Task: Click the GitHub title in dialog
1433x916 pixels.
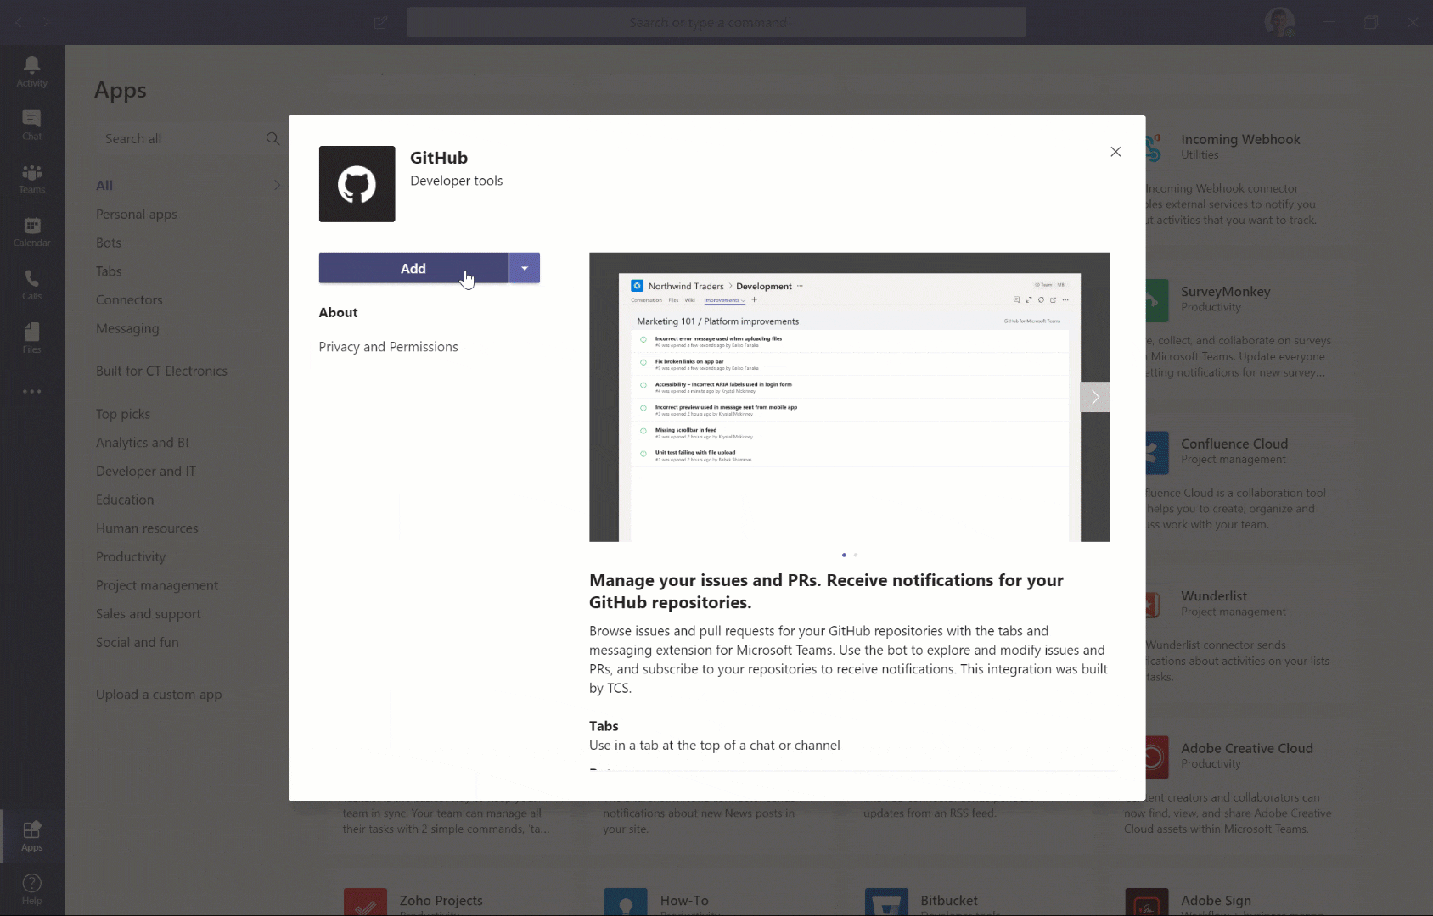Action: click(439, 158)
